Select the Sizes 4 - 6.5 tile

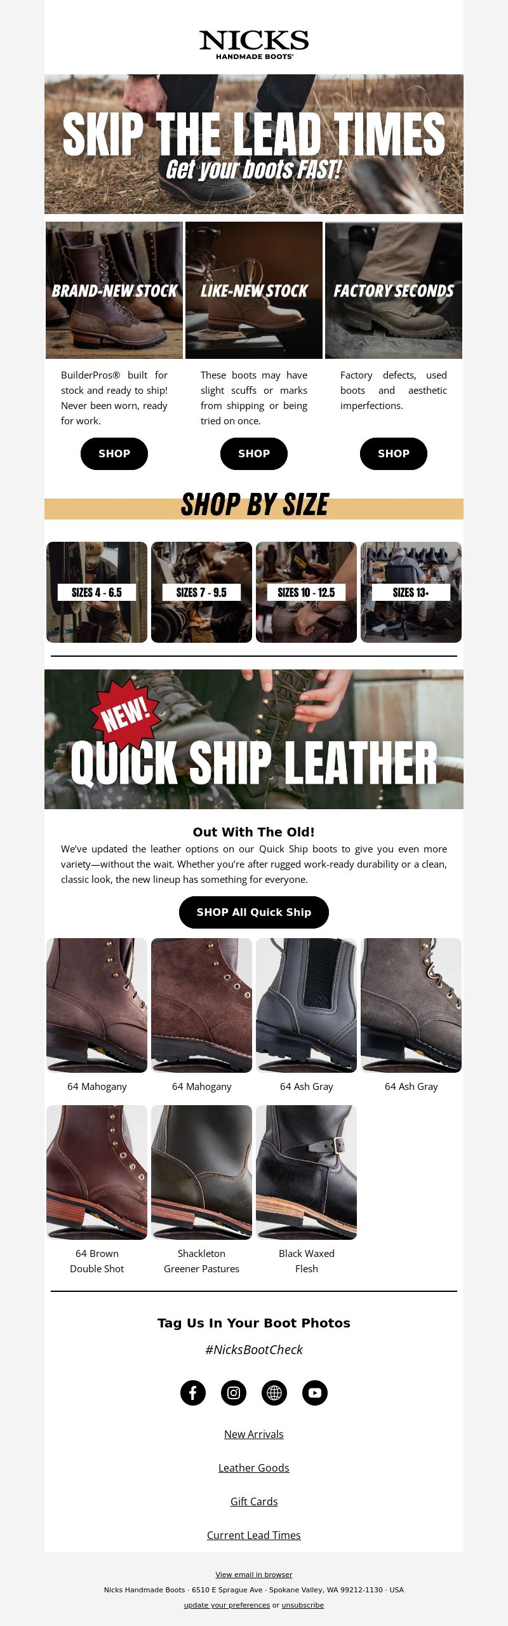[x=97, y=592]
